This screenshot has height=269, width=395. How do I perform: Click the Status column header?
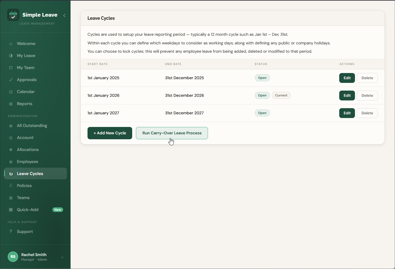pyautogui.click(x=261, y=64)
